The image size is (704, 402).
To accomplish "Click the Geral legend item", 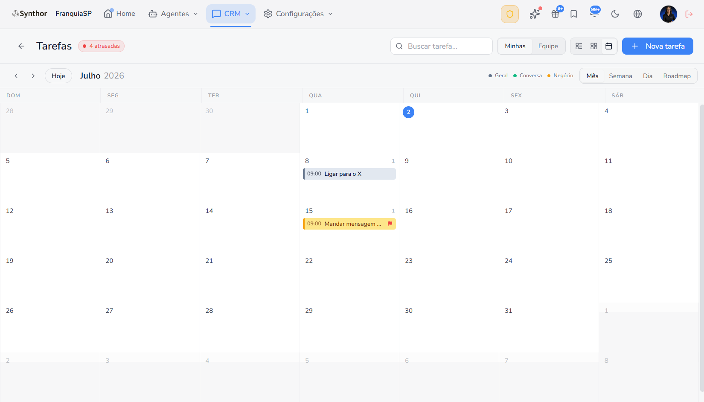I will click(498, 76).
